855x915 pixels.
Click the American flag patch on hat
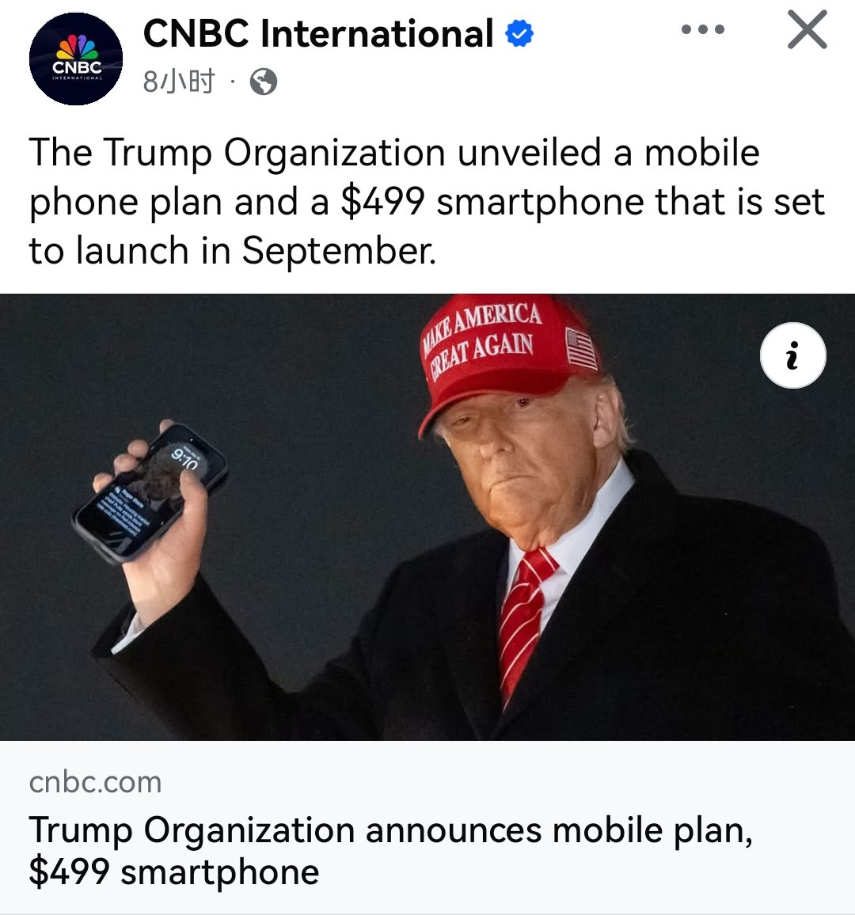pyautogui.click(x=581, y=348)
